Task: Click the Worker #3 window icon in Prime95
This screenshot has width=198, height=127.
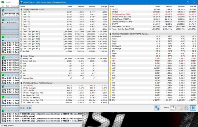Action: click(3, 58)
